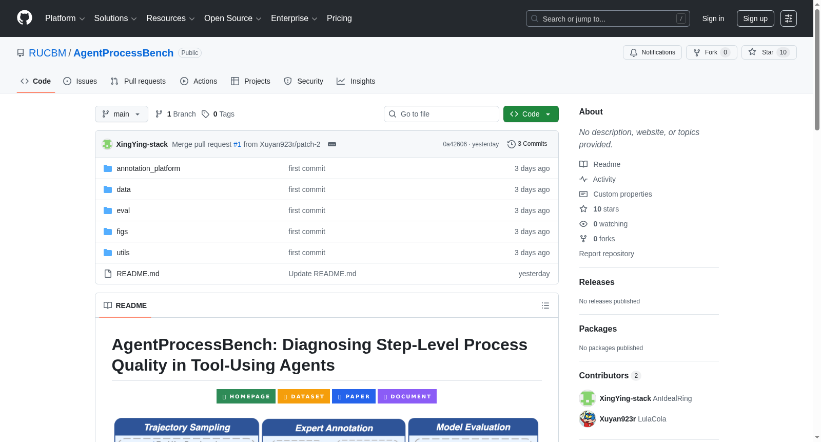Click the Sign in link
This screenshot has width=821, height=442.
713,18
